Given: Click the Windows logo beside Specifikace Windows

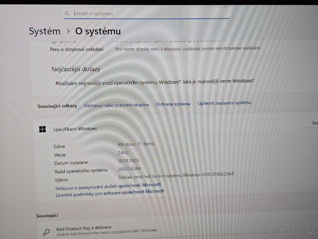Looking at the screenshot, I should tap(42, 129).
